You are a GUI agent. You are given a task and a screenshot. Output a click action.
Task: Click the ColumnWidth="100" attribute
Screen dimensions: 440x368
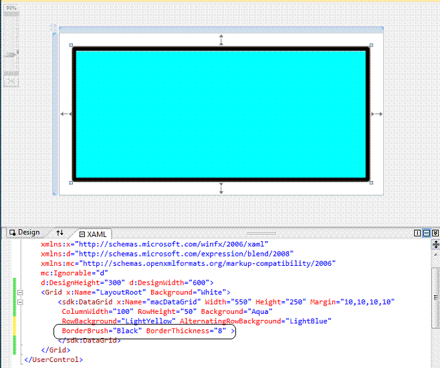(98, 311)
